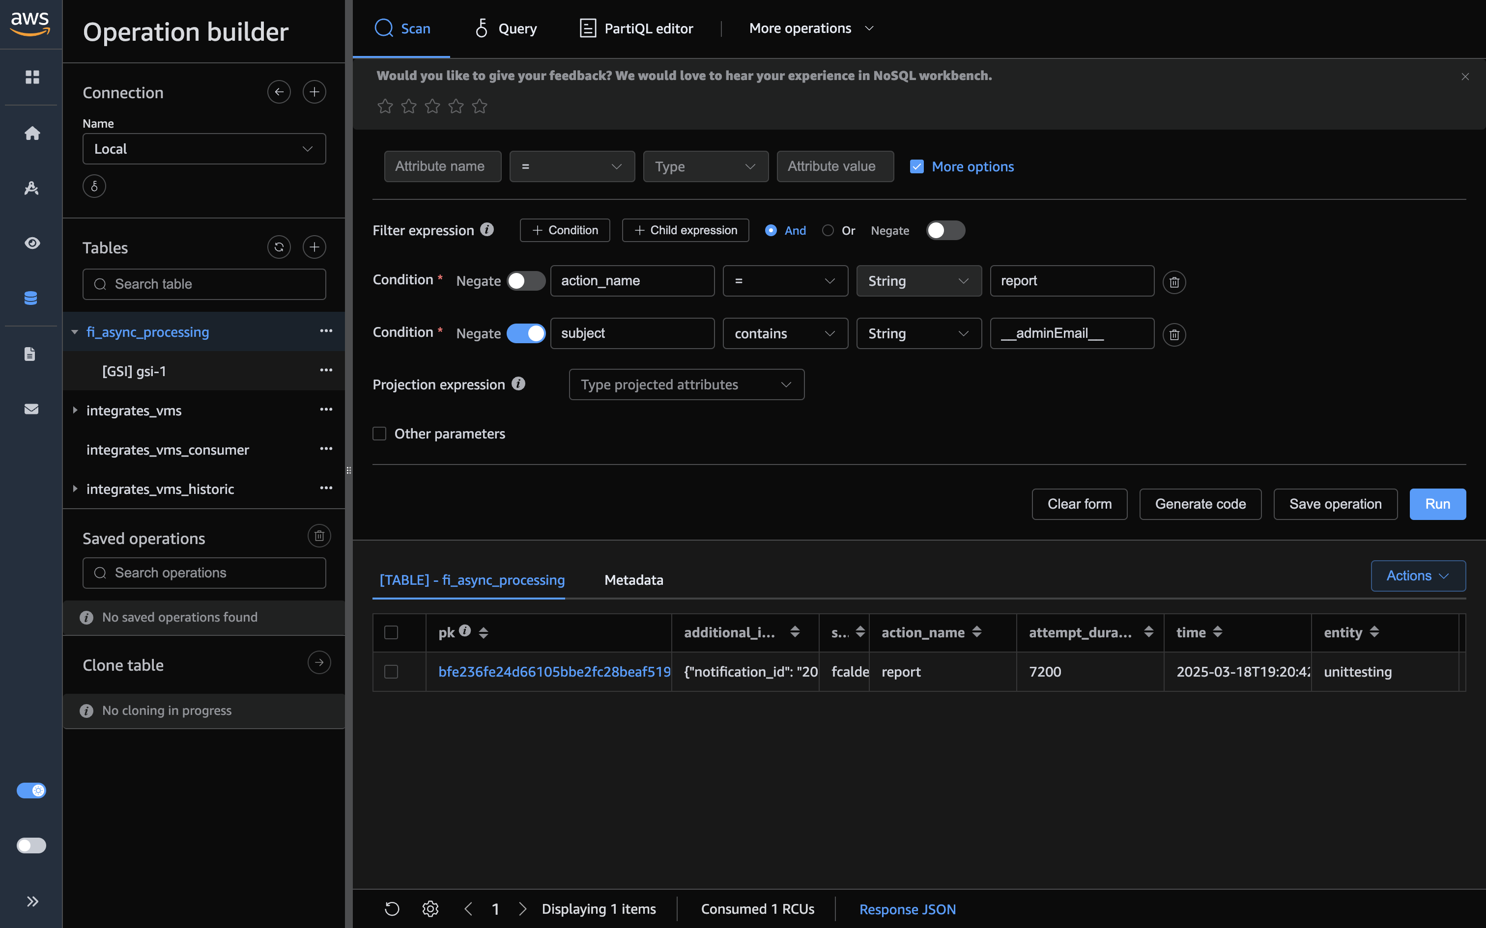Viewport: 1486px width, 928px height.
Task: Uncheck the More options checkbox
Action: coord(917,166)
